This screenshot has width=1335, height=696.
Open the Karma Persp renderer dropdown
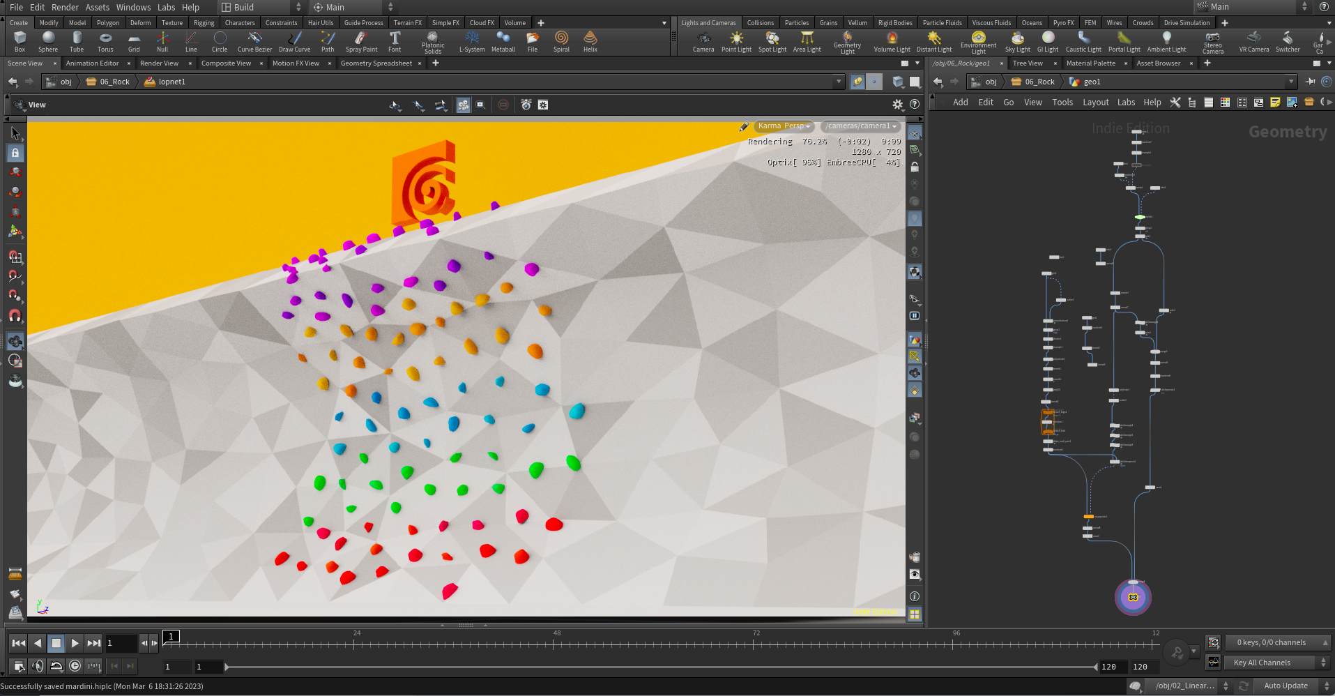coord(784,126)
